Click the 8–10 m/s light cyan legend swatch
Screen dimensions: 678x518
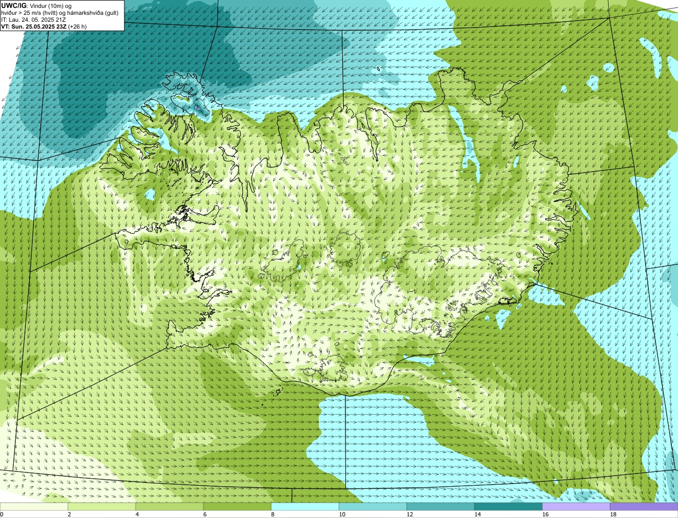point(305,506)
